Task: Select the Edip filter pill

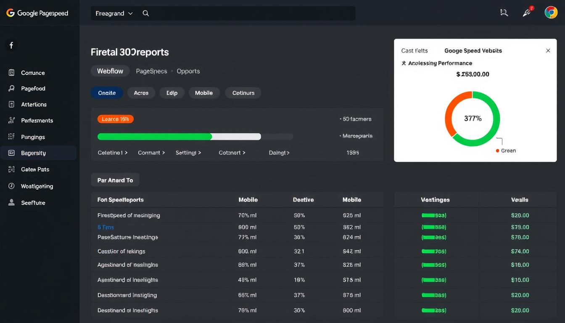Action: 172,93
